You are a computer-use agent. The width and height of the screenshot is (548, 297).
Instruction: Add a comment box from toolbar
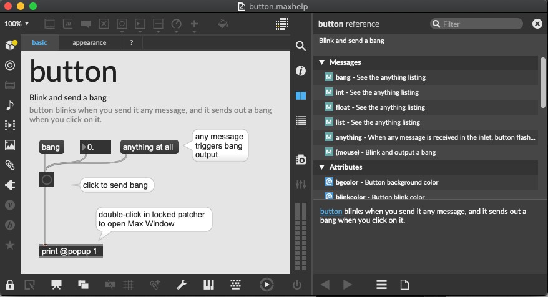point(86,24)
